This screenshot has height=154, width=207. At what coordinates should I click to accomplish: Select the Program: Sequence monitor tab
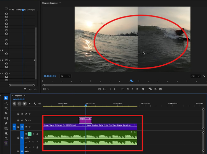tap(50, 3)
